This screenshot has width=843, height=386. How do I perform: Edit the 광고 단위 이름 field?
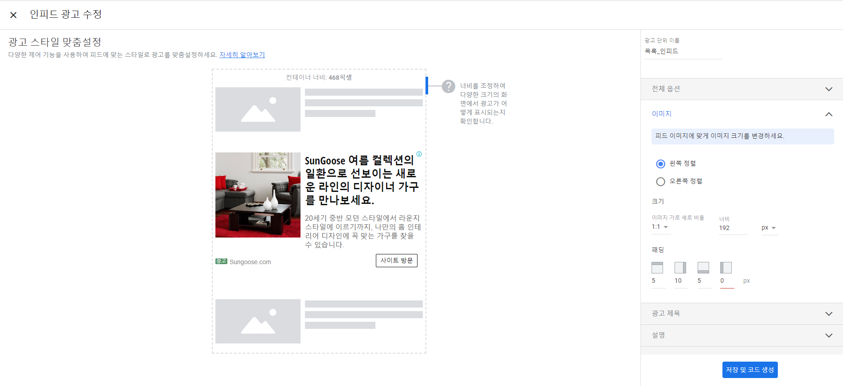683,51
